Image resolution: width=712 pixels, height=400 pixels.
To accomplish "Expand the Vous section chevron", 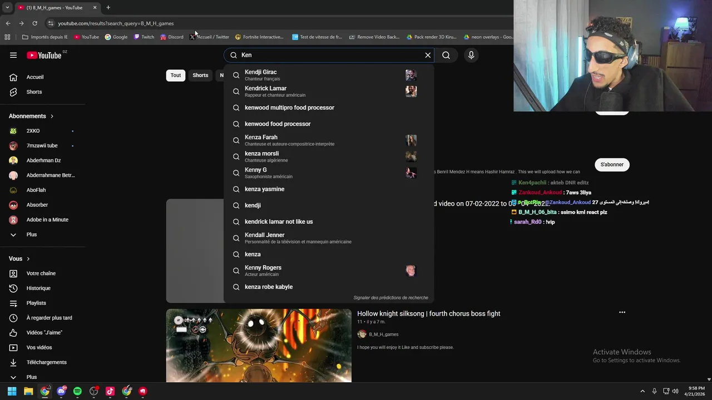I will pos(28,259).
